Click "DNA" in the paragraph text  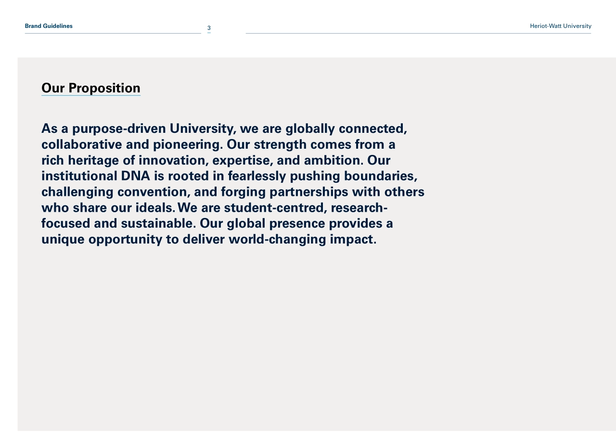click(x=135, y=176)
